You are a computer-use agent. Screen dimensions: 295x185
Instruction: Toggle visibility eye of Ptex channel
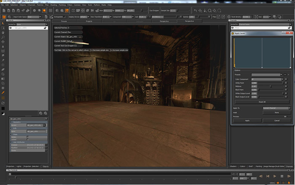click(233, 28)
